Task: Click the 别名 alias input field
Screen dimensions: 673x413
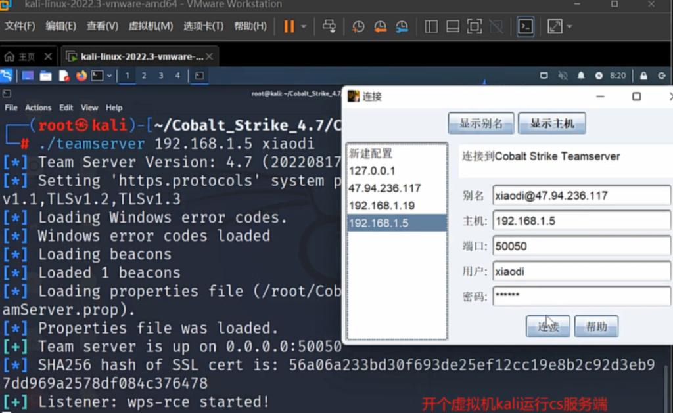Action: click(582, 196)
